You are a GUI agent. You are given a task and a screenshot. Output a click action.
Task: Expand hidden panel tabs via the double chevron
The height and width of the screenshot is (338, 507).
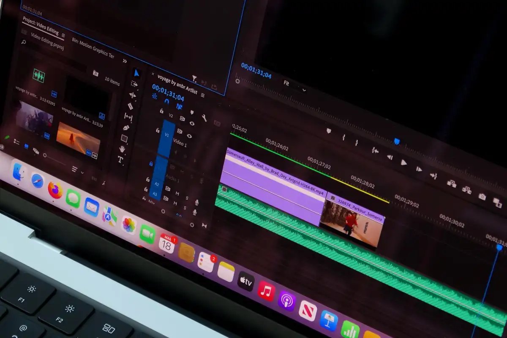click(125, 61)
